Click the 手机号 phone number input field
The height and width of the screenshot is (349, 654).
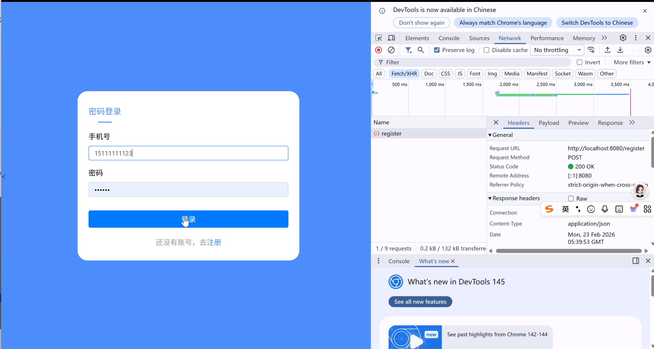pos(188,153)
